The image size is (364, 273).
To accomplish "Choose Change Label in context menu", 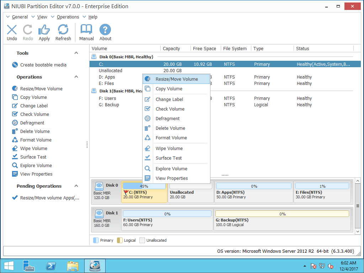I will pyautogui.click(x=176, y=100).
